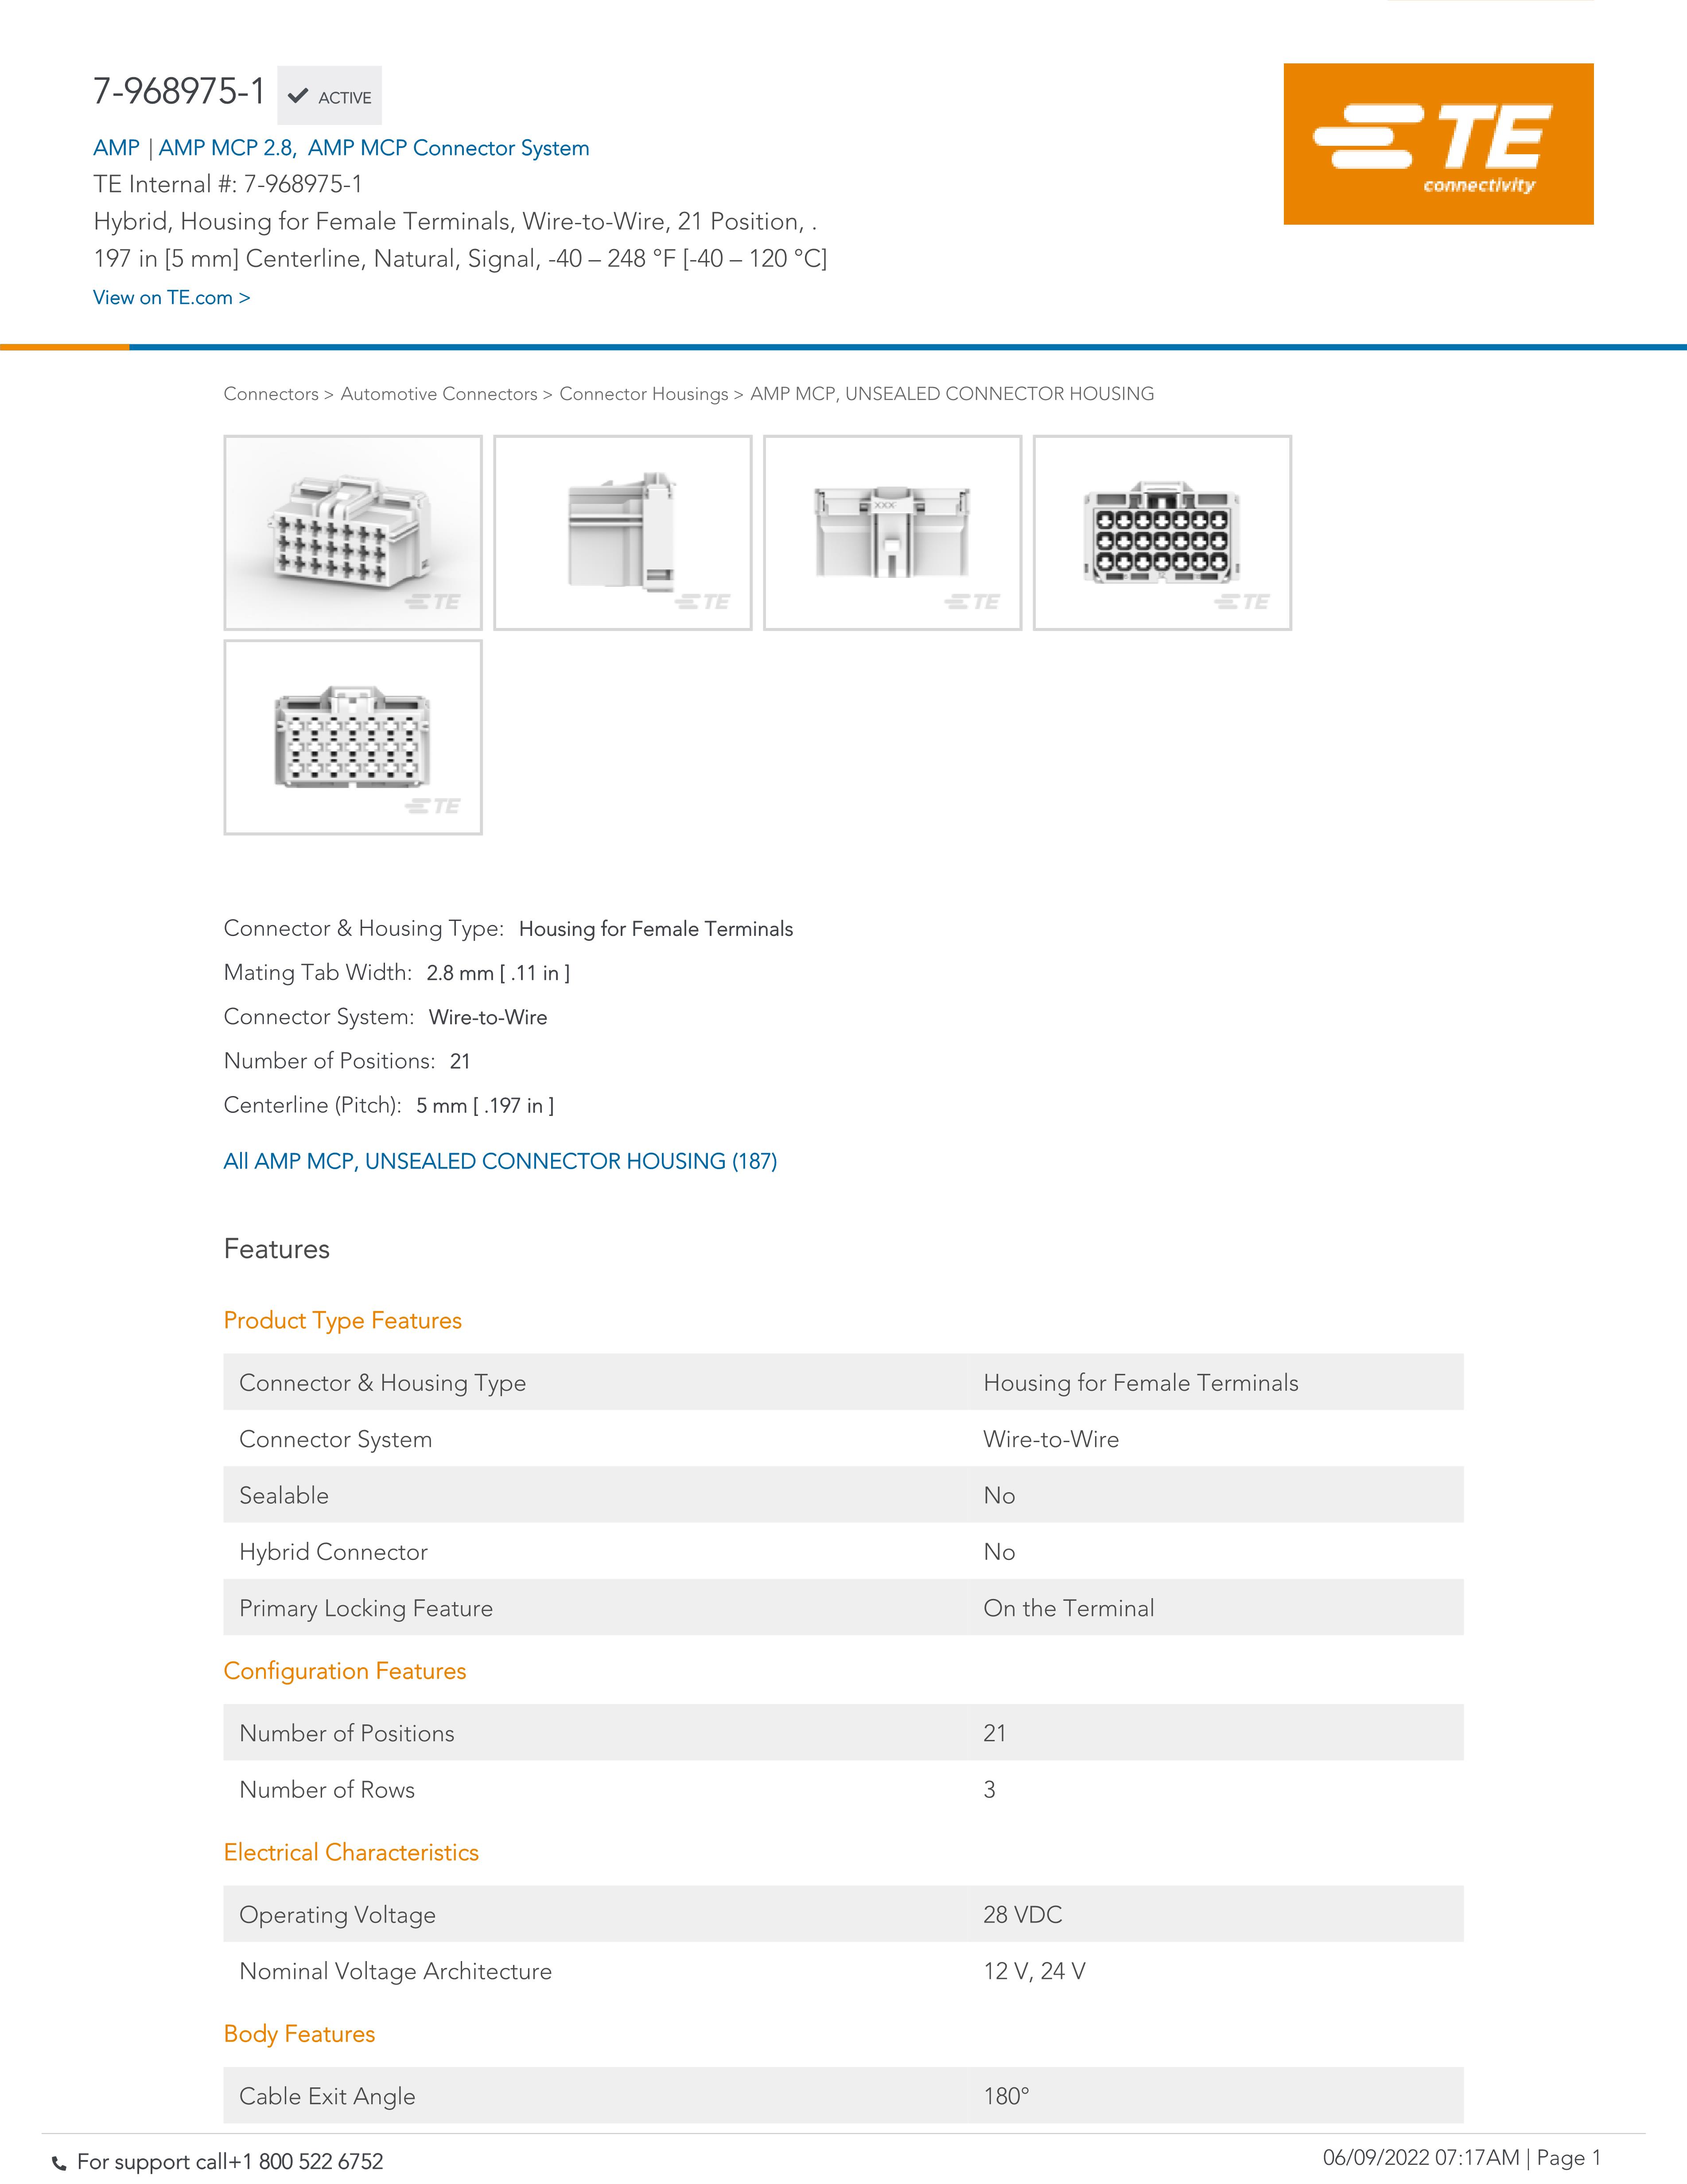Image resolution: width=1687 pixels, height=2184 pixels.
Task: Click the support phone icon in the footer
Action: 59,2163
